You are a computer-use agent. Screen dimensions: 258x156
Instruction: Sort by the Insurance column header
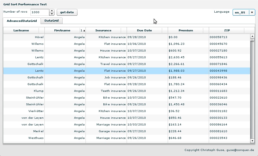pos(103,31)
